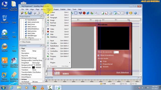
Task: Click the Copy toolbar icon
Action: pos(38,13)
